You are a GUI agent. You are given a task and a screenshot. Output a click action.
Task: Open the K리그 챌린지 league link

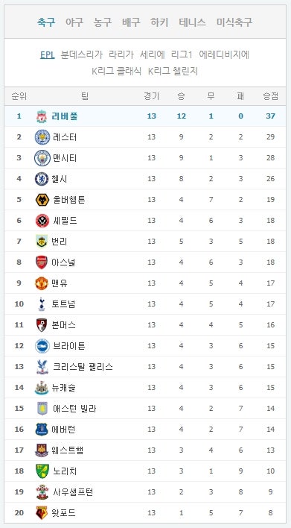point(173,71)
